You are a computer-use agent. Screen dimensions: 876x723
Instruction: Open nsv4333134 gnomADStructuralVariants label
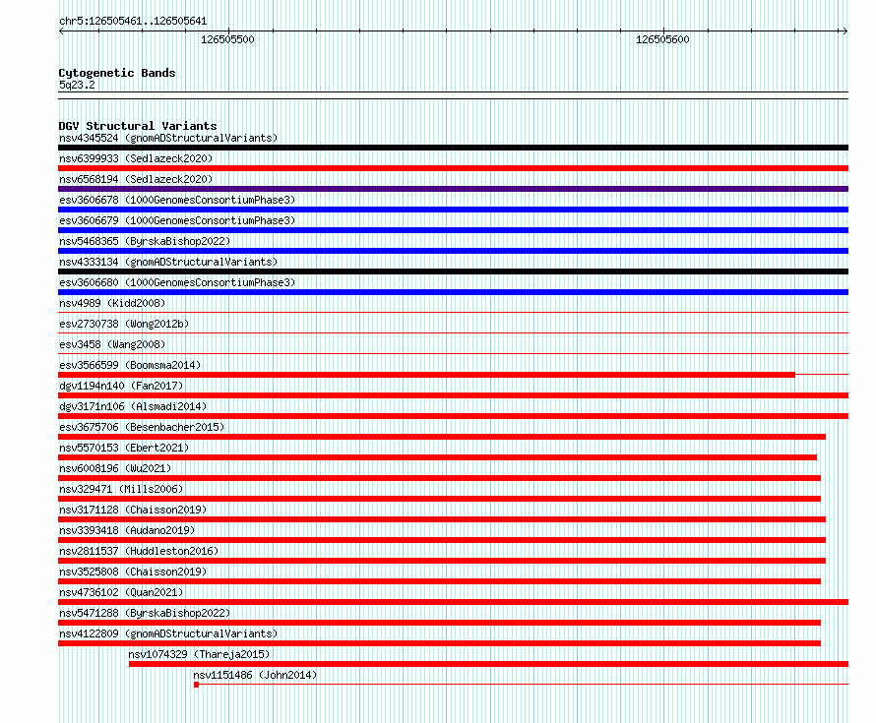coord(168,262)
